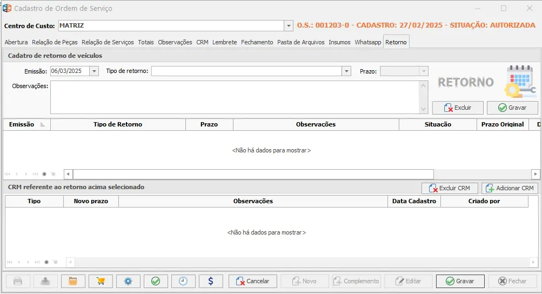The image size is (542, 294).
Task: Expand the Emissão date picker arrow
Action: pyautogui.click(x=95, y=71)
